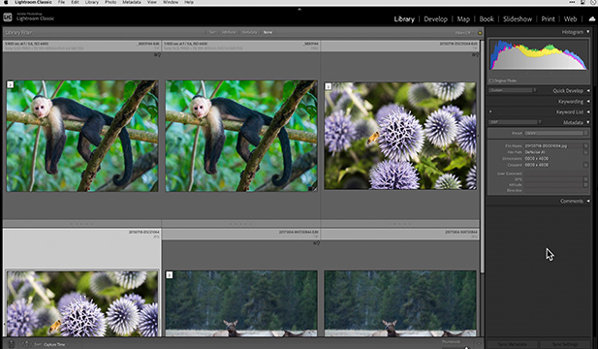Click the Lightroom Classic logo icon

point(8,17)
